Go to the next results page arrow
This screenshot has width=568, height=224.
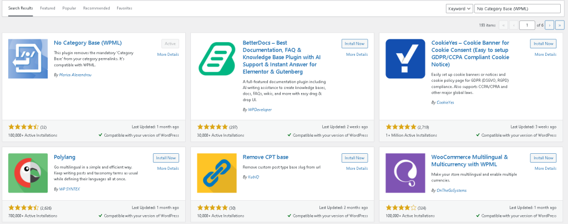549,25
